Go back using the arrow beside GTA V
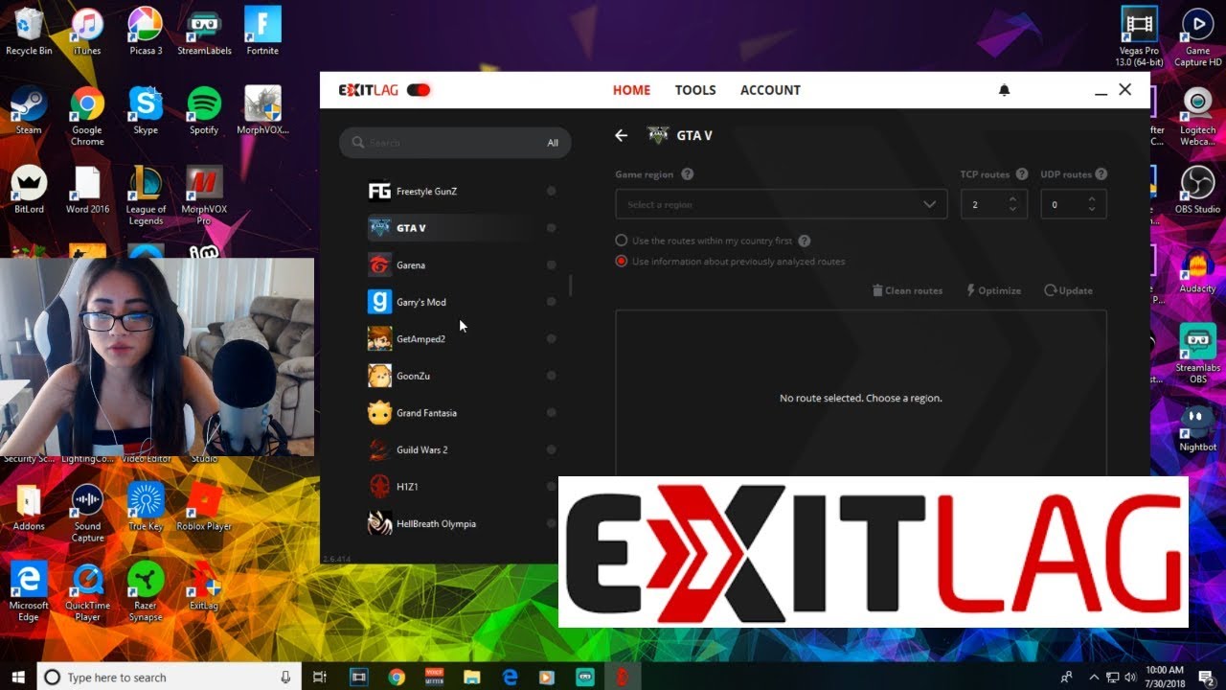This screenshot has width=1226, height=690. [621, 136]
